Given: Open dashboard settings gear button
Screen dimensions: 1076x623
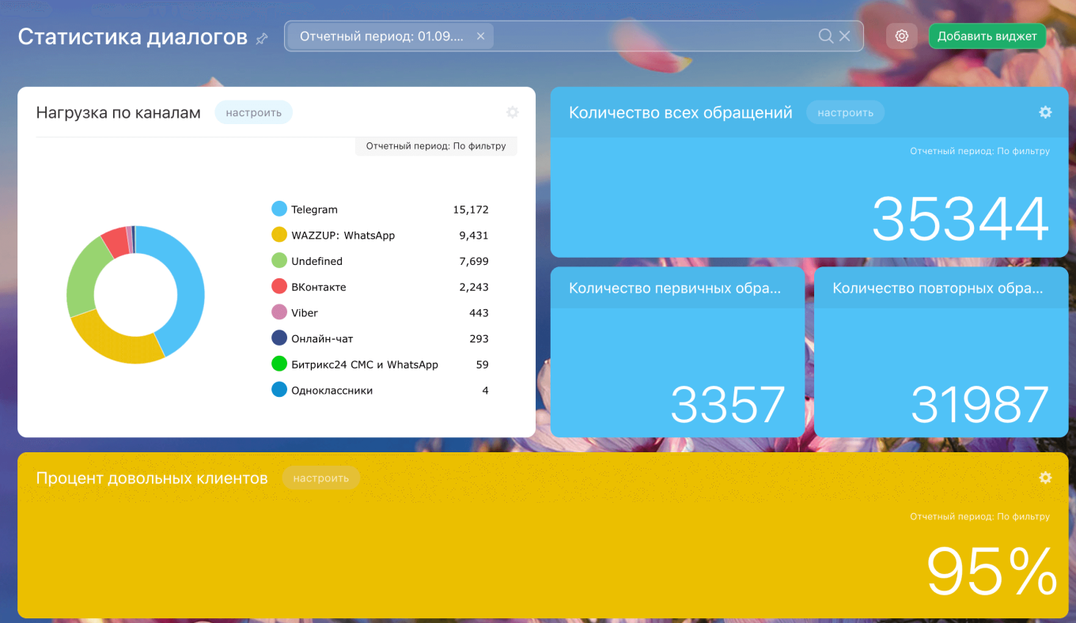Looking at the screenshot, I should coord(901,36).
